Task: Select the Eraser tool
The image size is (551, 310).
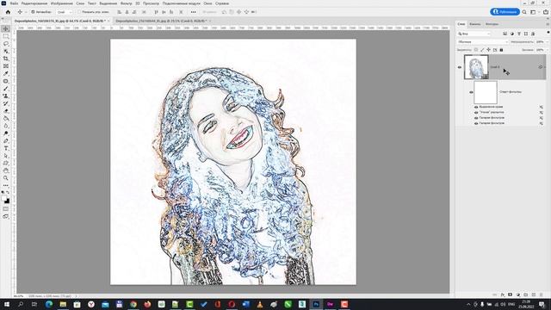Action: (6, 111)
